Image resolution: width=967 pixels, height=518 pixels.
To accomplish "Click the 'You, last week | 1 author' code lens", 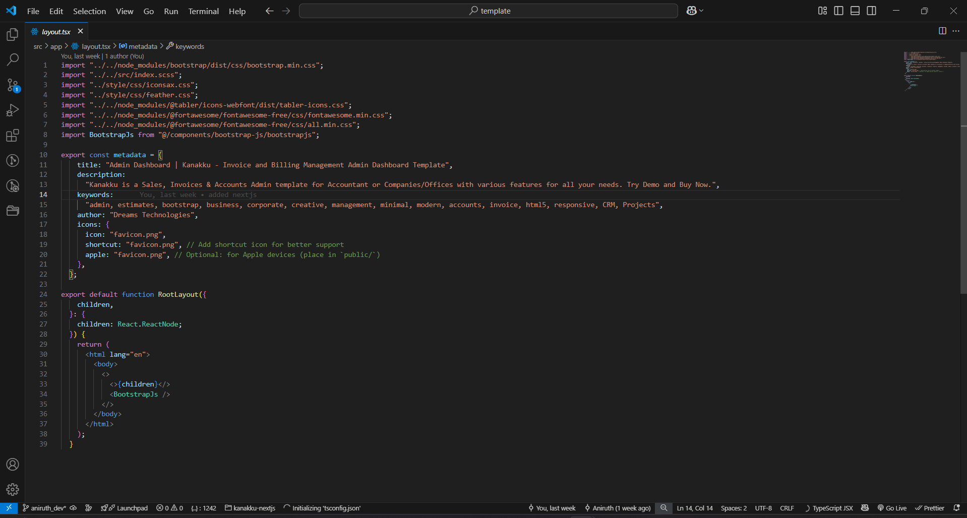I will click(x=102, y=56).
